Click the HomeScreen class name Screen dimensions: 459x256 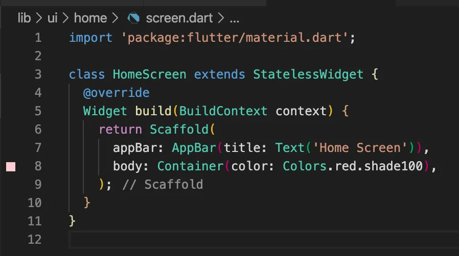[149, 74]
